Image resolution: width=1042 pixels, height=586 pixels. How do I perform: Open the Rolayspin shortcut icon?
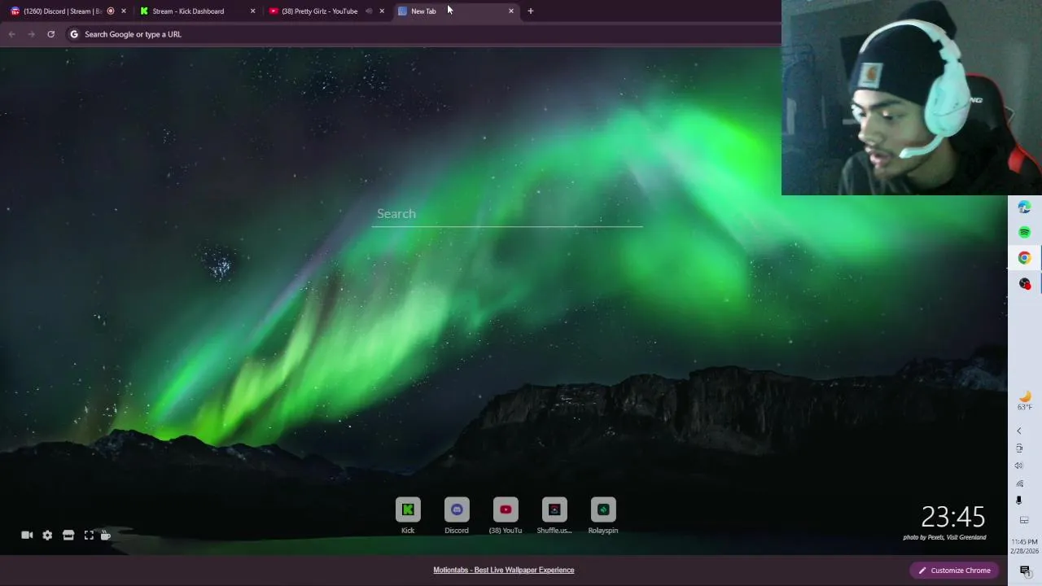point(603,509)
